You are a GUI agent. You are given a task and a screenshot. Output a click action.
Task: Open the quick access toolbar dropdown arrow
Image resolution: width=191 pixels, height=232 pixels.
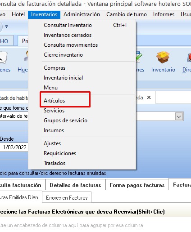click(x=6, y=27)
